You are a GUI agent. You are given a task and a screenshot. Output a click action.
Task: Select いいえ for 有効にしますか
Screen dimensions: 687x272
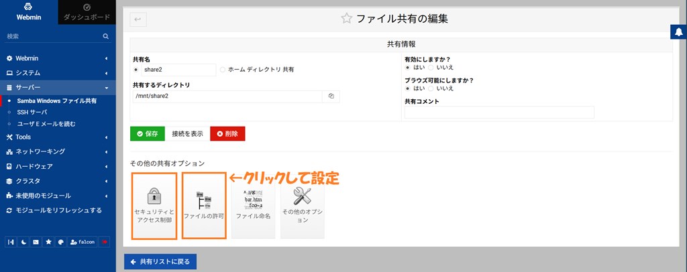click(431, 68)
